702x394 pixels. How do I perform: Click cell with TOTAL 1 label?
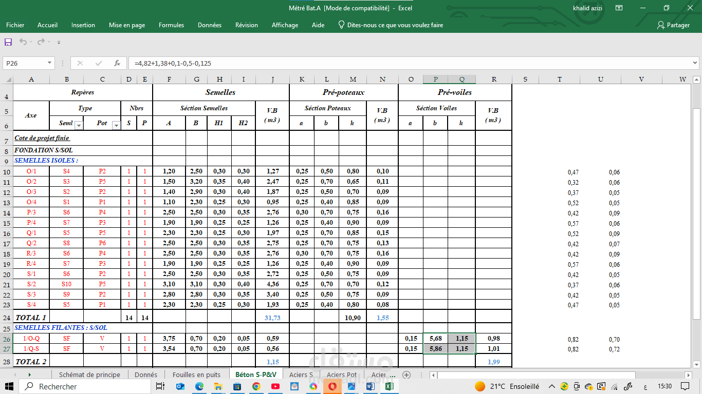coord(31,318)
